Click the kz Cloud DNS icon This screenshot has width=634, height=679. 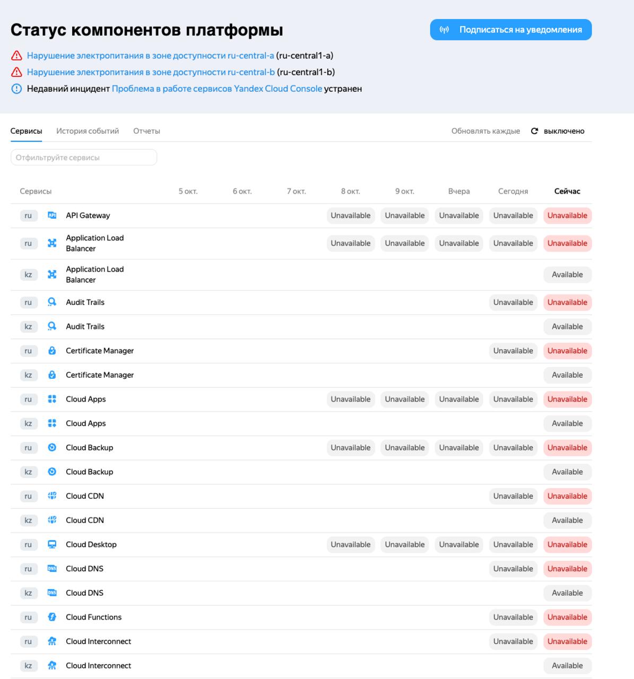pos(52,593)
